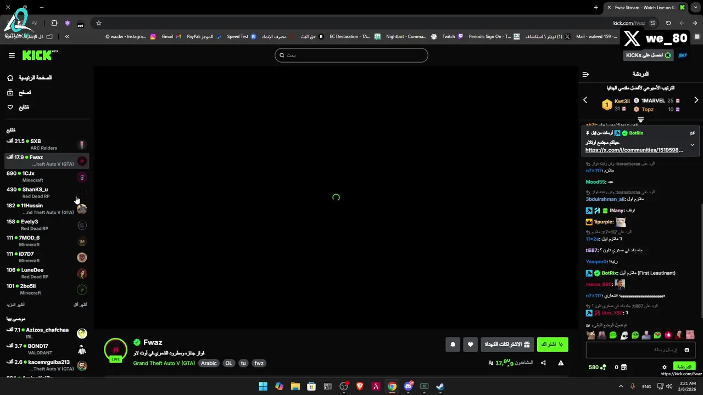The image size is (703, 395).
Task: Click the green Subscribe button
Action: tap(553, 345)
